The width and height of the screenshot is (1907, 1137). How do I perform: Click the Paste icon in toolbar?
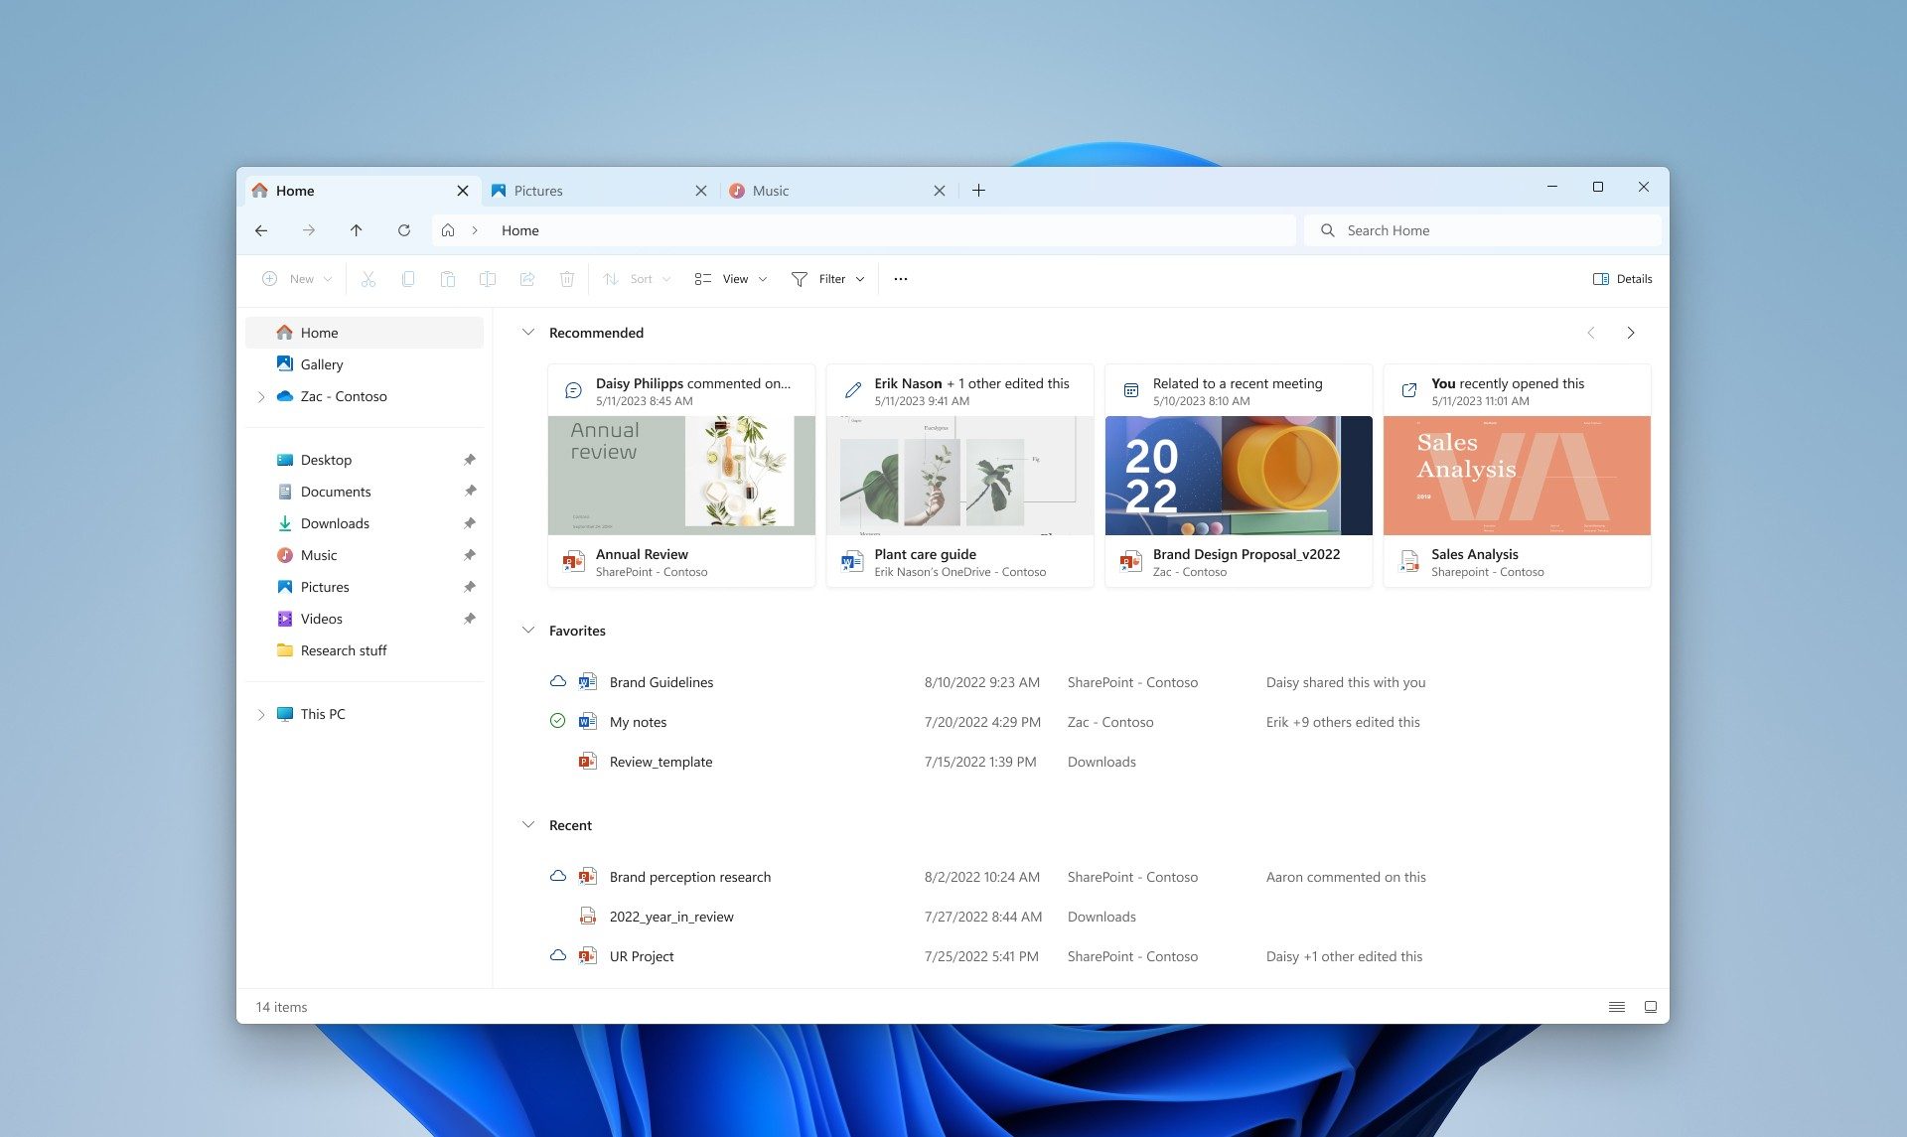point(447,279)
